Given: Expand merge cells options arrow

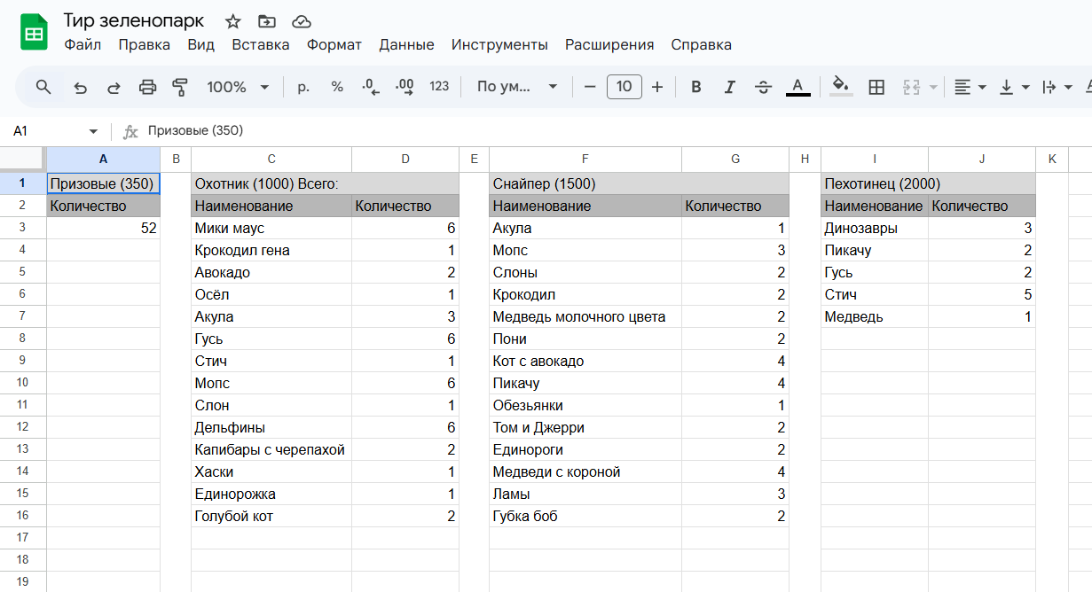Looking at the screenshot, I should click(x=933, y=87).
